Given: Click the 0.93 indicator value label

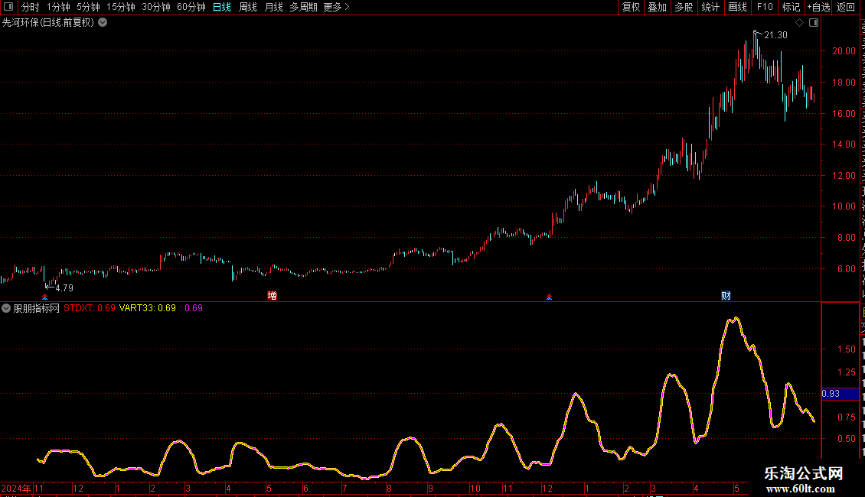Looking at the screenshot, I should pos(831,394).
